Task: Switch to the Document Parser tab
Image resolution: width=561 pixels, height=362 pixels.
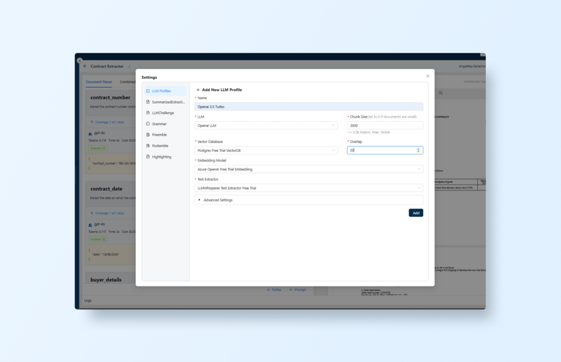Action: 99,82
